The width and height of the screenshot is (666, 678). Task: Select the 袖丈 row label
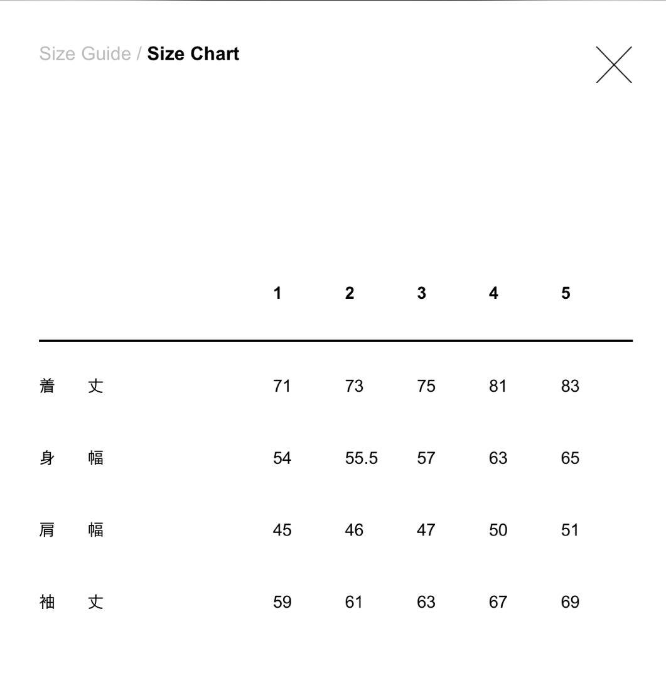71,603
